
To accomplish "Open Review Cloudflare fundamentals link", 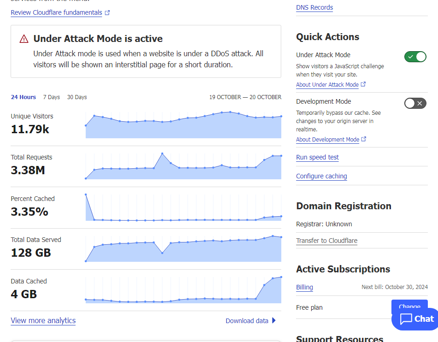I will (56, 12).
